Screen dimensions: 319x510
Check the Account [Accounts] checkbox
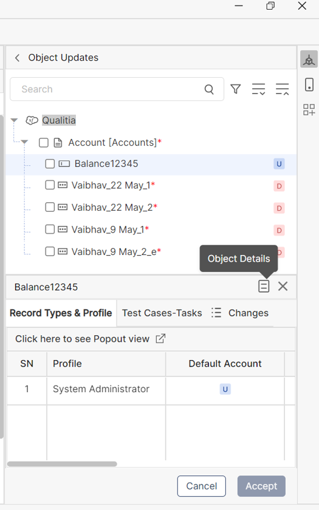pos(44,143)
